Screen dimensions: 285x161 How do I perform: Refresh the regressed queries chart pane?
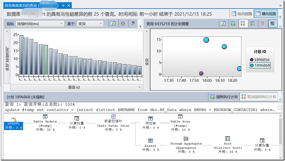(113, 24)
